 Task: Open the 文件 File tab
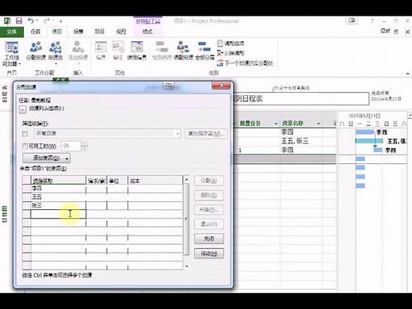pos(12,32)
